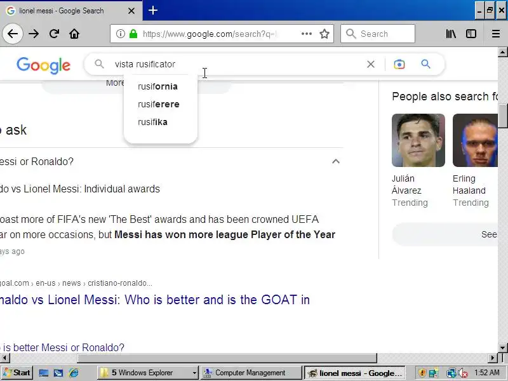Open Erling Haaland thumbnail photo
The width and height of the screenshot is (508, 381).
coord(475,140)
